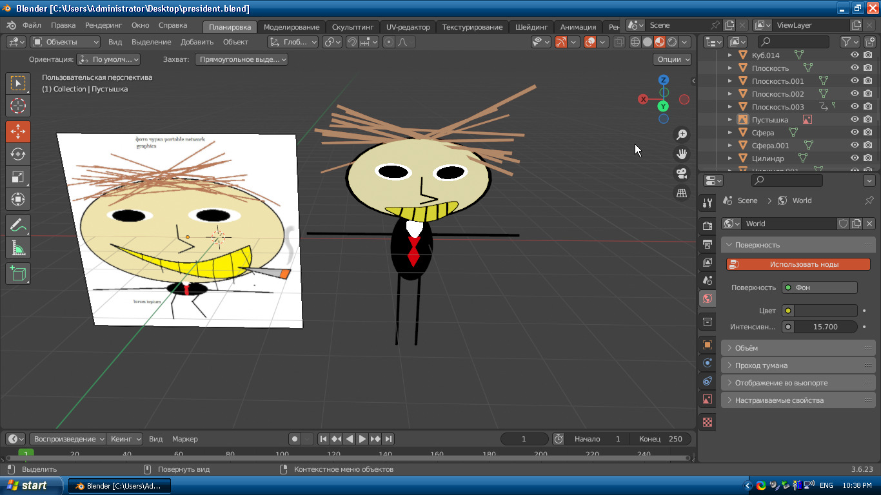
Task: Open the Опции button in viewport header
Action: point(673,59)
